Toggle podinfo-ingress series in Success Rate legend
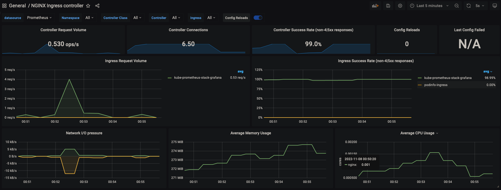The width and height of the screenshot is (501, 190). [436, 85]
